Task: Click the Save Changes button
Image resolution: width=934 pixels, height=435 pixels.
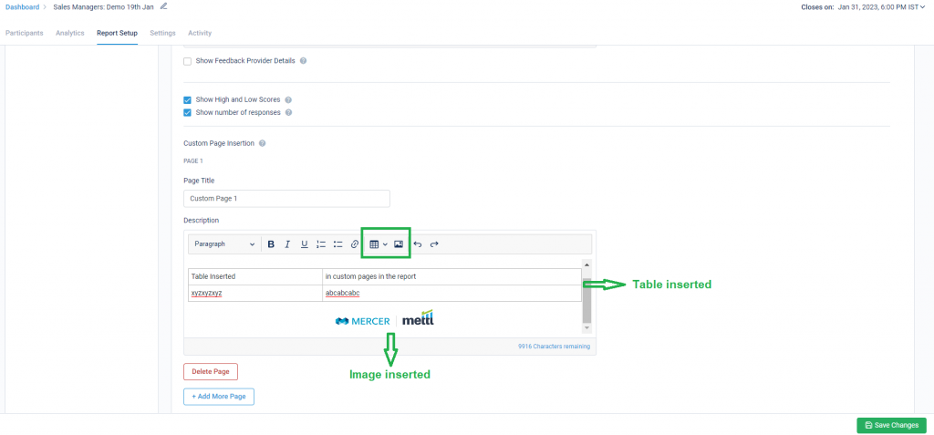Action: coord(891,425)
